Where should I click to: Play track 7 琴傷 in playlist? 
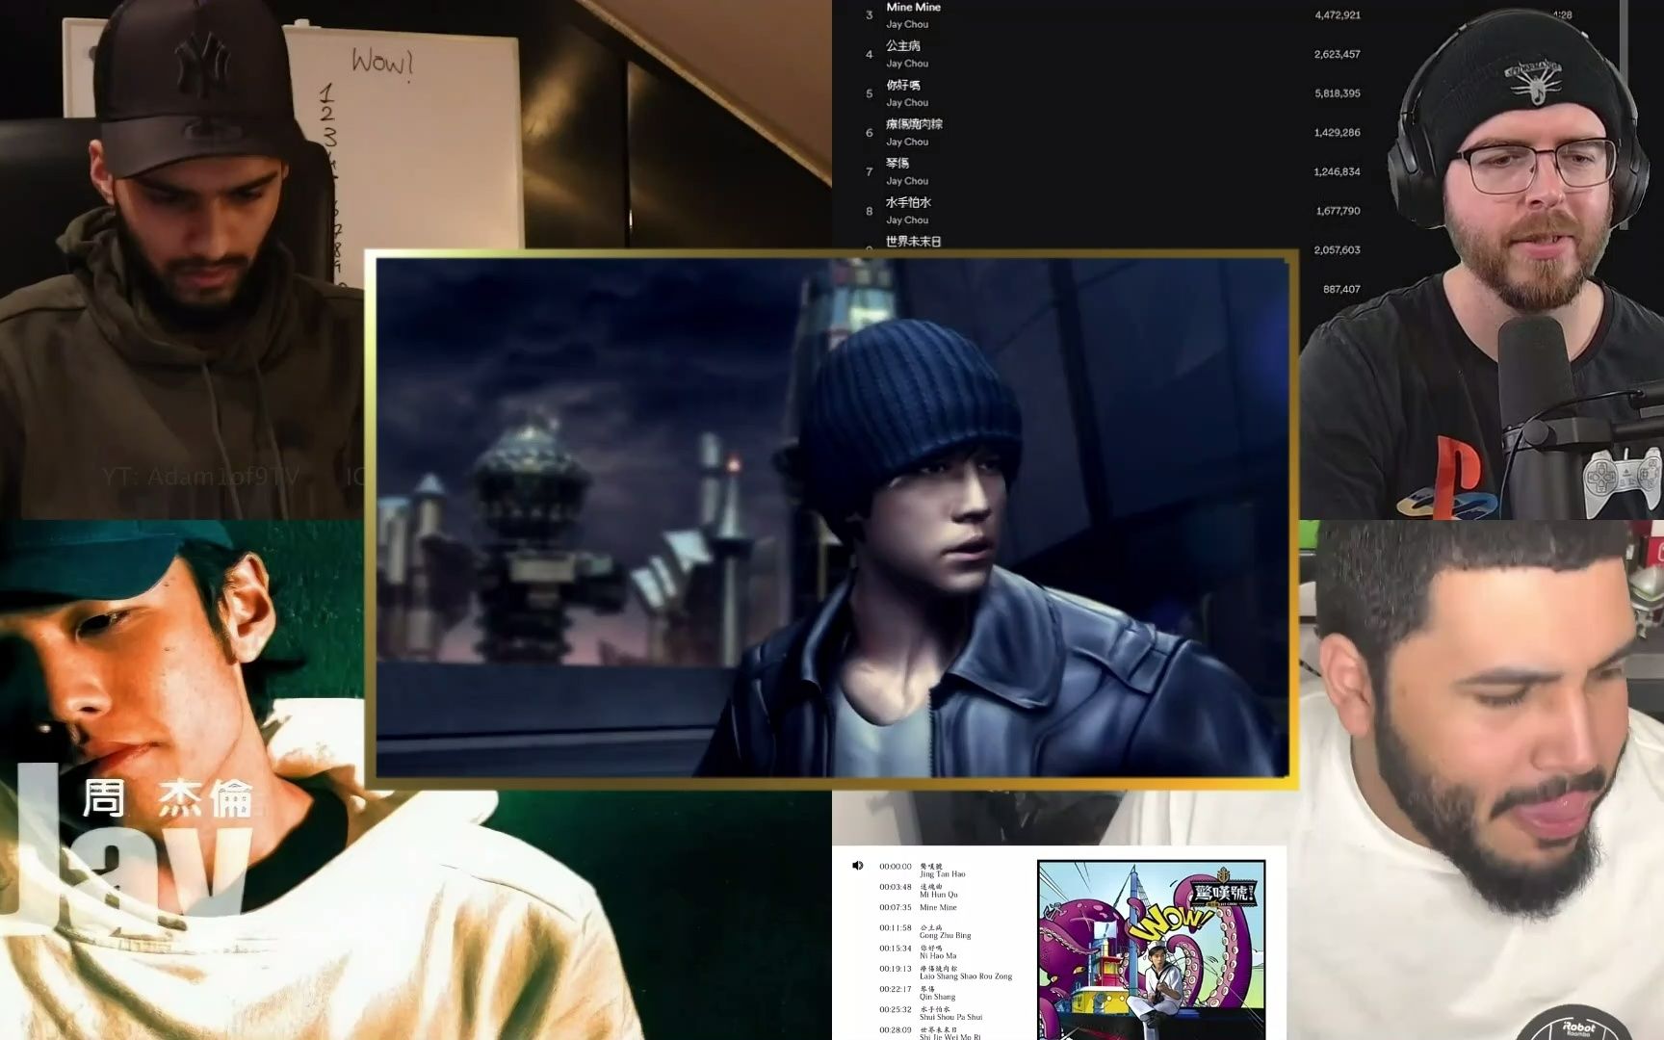[897, 163]
